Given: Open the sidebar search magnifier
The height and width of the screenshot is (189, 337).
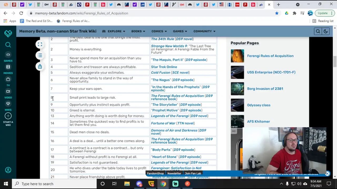Looking at the screenshot, I should [8, 45].
